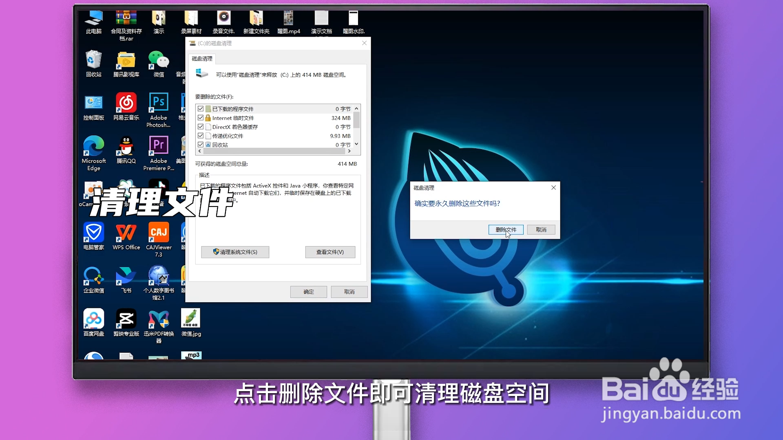The height and width of the screenshot is (440, 783).
Task: Click file list horizontal scroll-left arrow
Action: coord(199,151)
